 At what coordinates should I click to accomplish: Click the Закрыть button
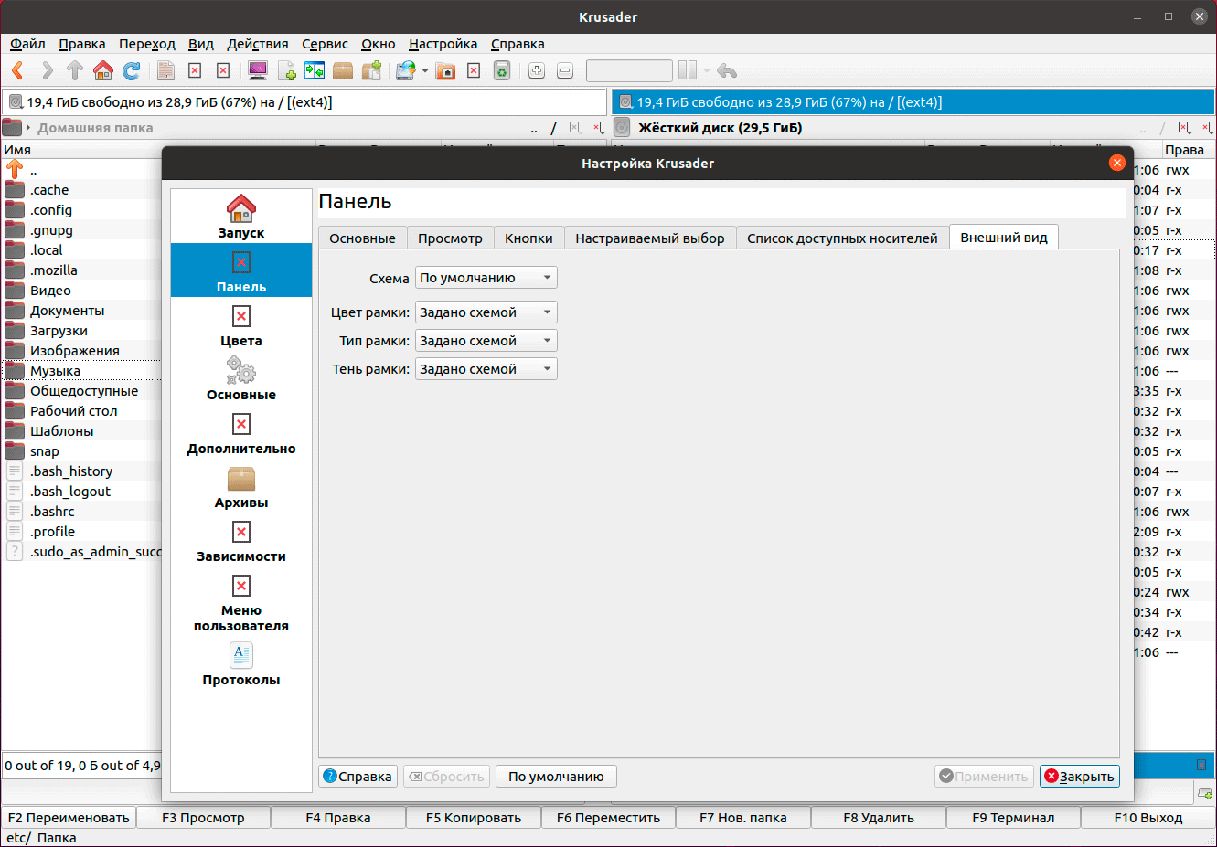(1079, 777)
